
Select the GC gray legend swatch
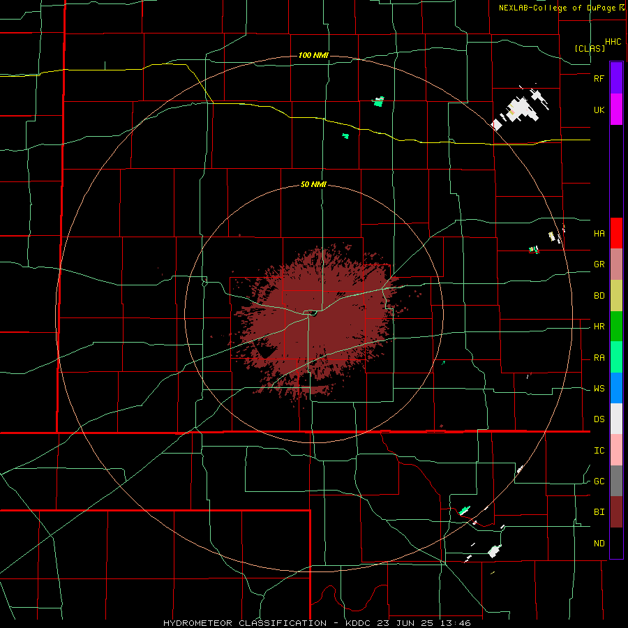(616, 481)
